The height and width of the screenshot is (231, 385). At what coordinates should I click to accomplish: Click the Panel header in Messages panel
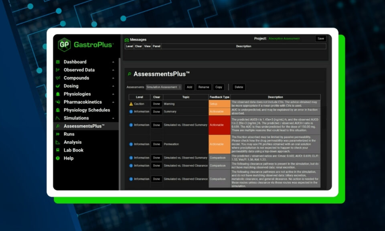(x=156, y=46)
